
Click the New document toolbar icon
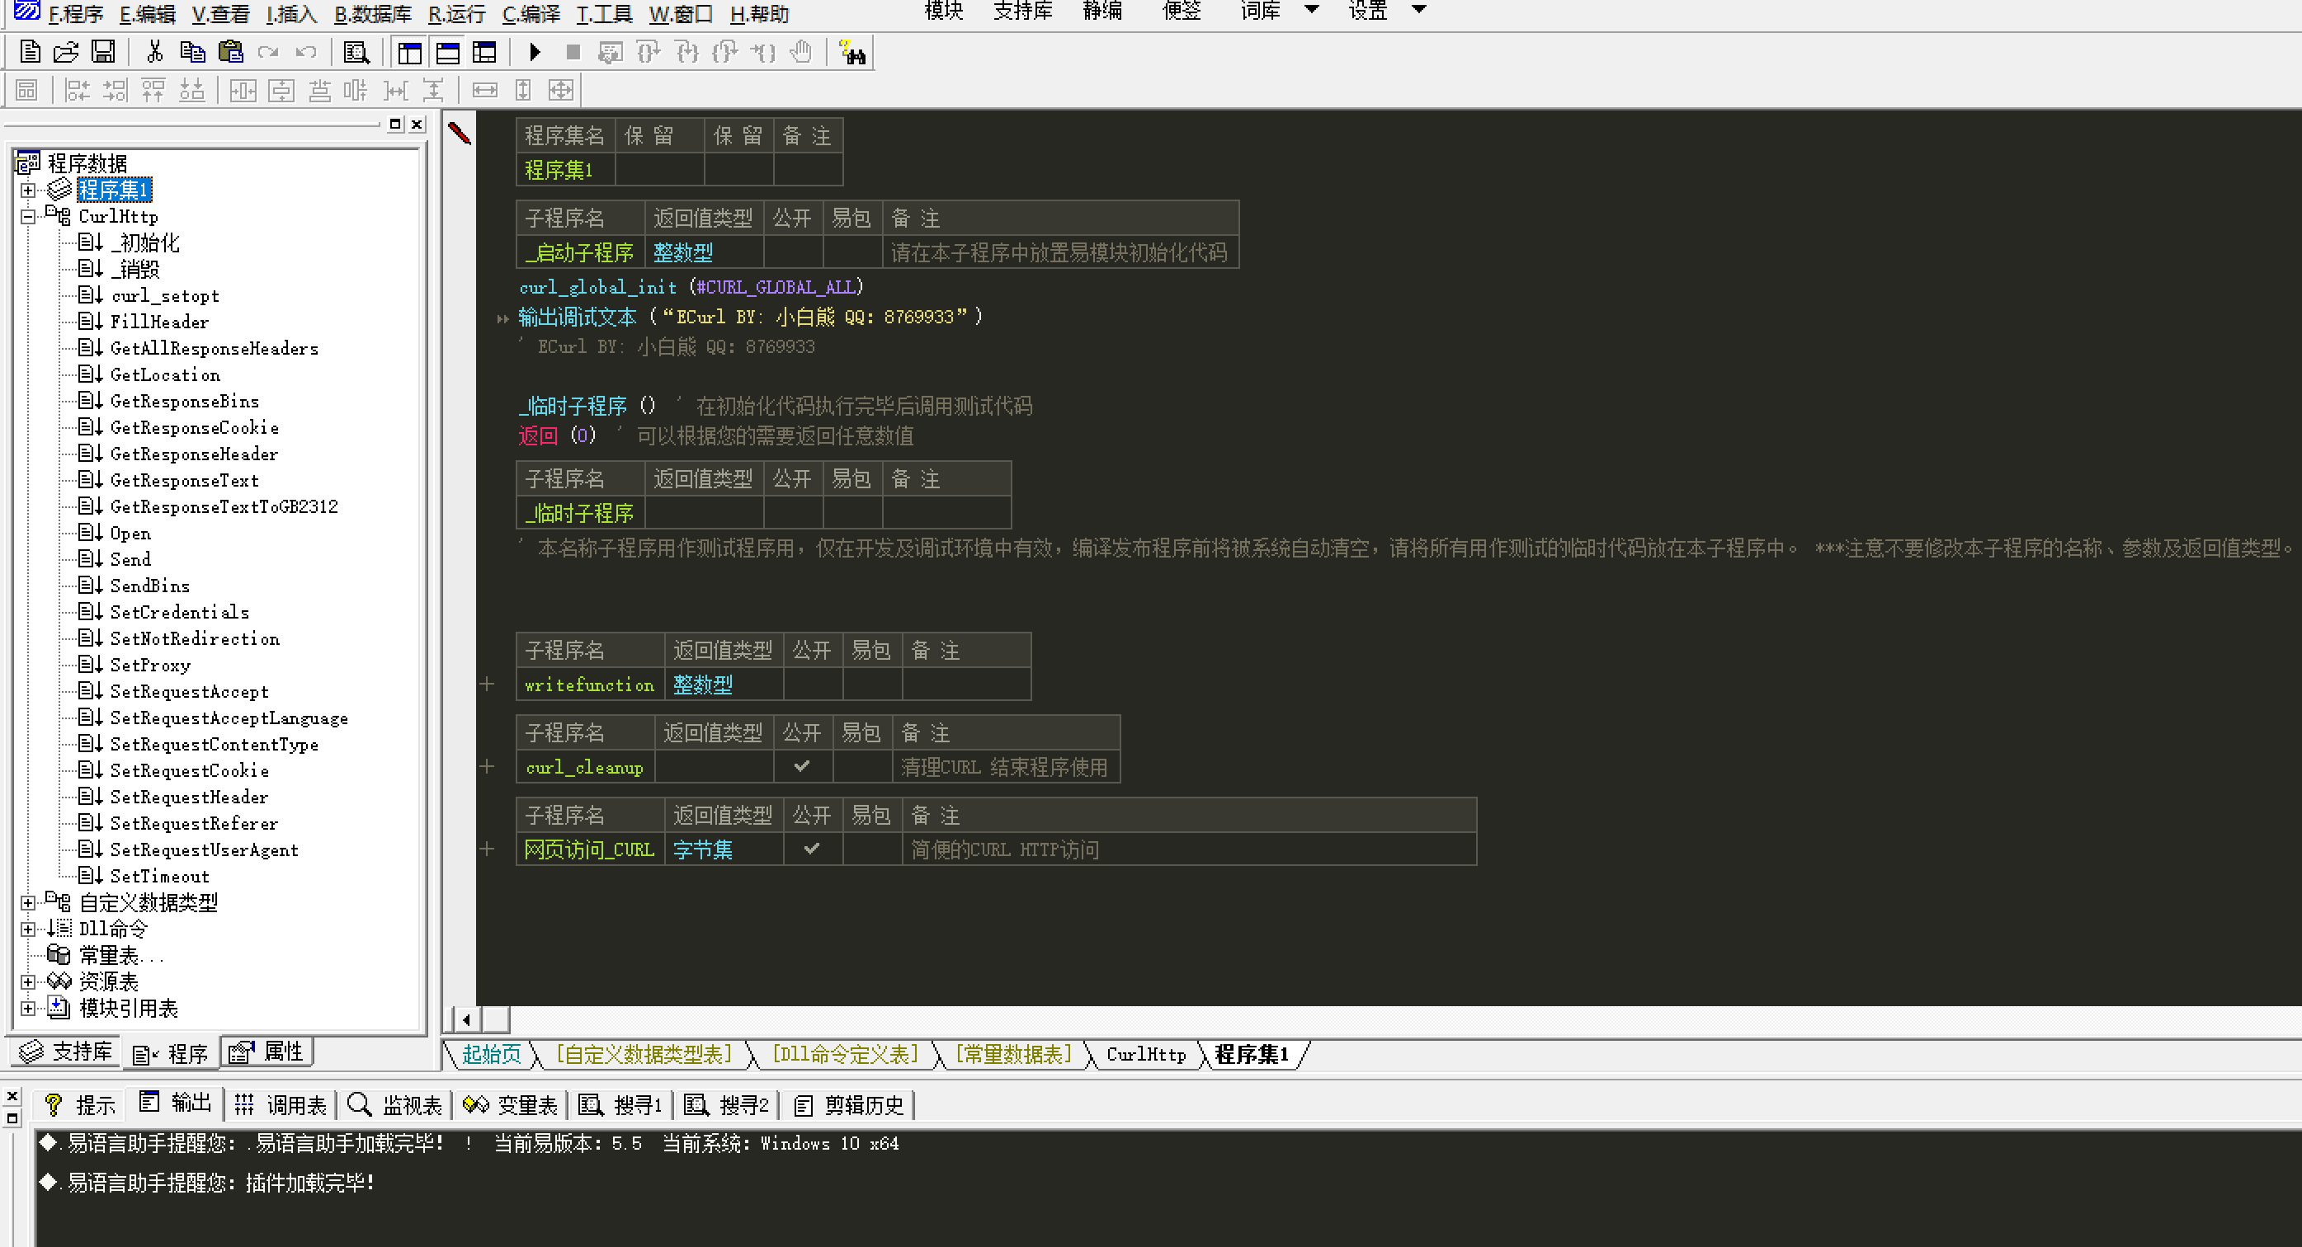(30, 53)
